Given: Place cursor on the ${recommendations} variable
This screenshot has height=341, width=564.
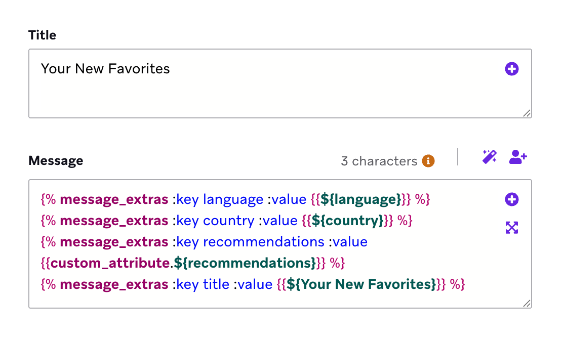Looking at the screenshot, I should click(245, 263).
